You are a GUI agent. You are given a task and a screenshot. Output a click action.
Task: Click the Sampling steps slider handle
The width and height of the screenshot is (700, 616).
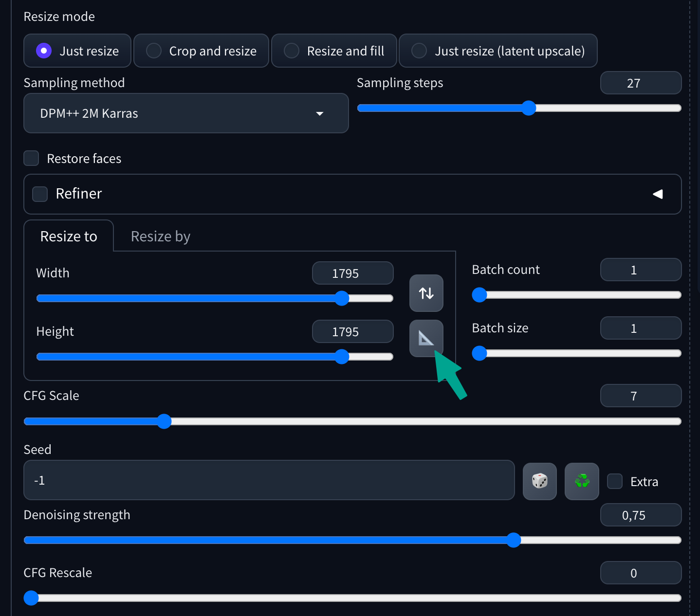pyautogui.click(x=529, y=108)
